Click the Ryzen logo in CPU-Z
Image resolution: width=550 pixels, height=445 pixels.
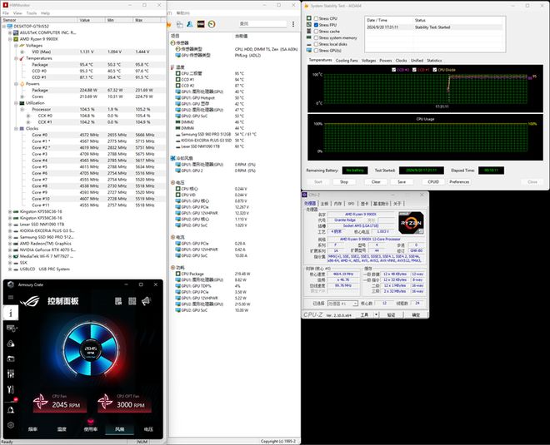coord(411,223)
